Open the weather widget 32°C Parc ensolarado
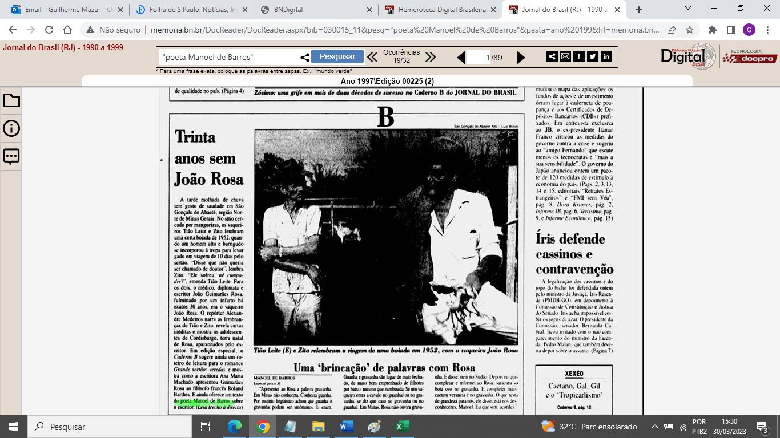Screen dimensions: 780x438 click(x=589, y=427)
